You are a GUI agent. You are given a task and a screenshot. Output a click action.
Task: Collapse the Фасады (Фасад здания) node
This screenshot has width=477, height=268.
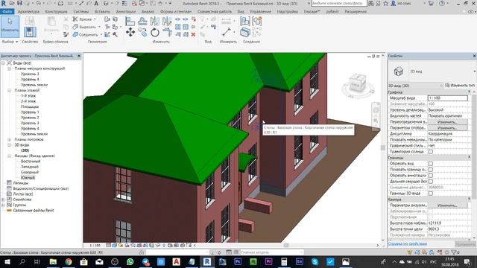(x=9, y=156)
